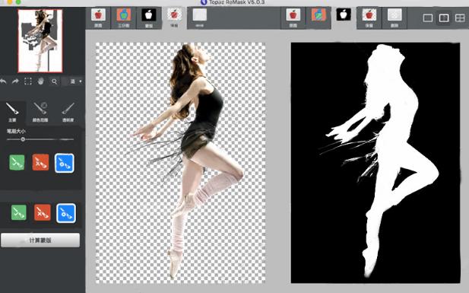Switch left view to blank 删除 cut tab
The width and height of the screenshot is (469, 293).
tap(199, 18)
